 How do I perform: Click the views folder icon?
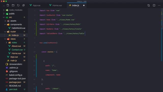[x=8, y=39]
